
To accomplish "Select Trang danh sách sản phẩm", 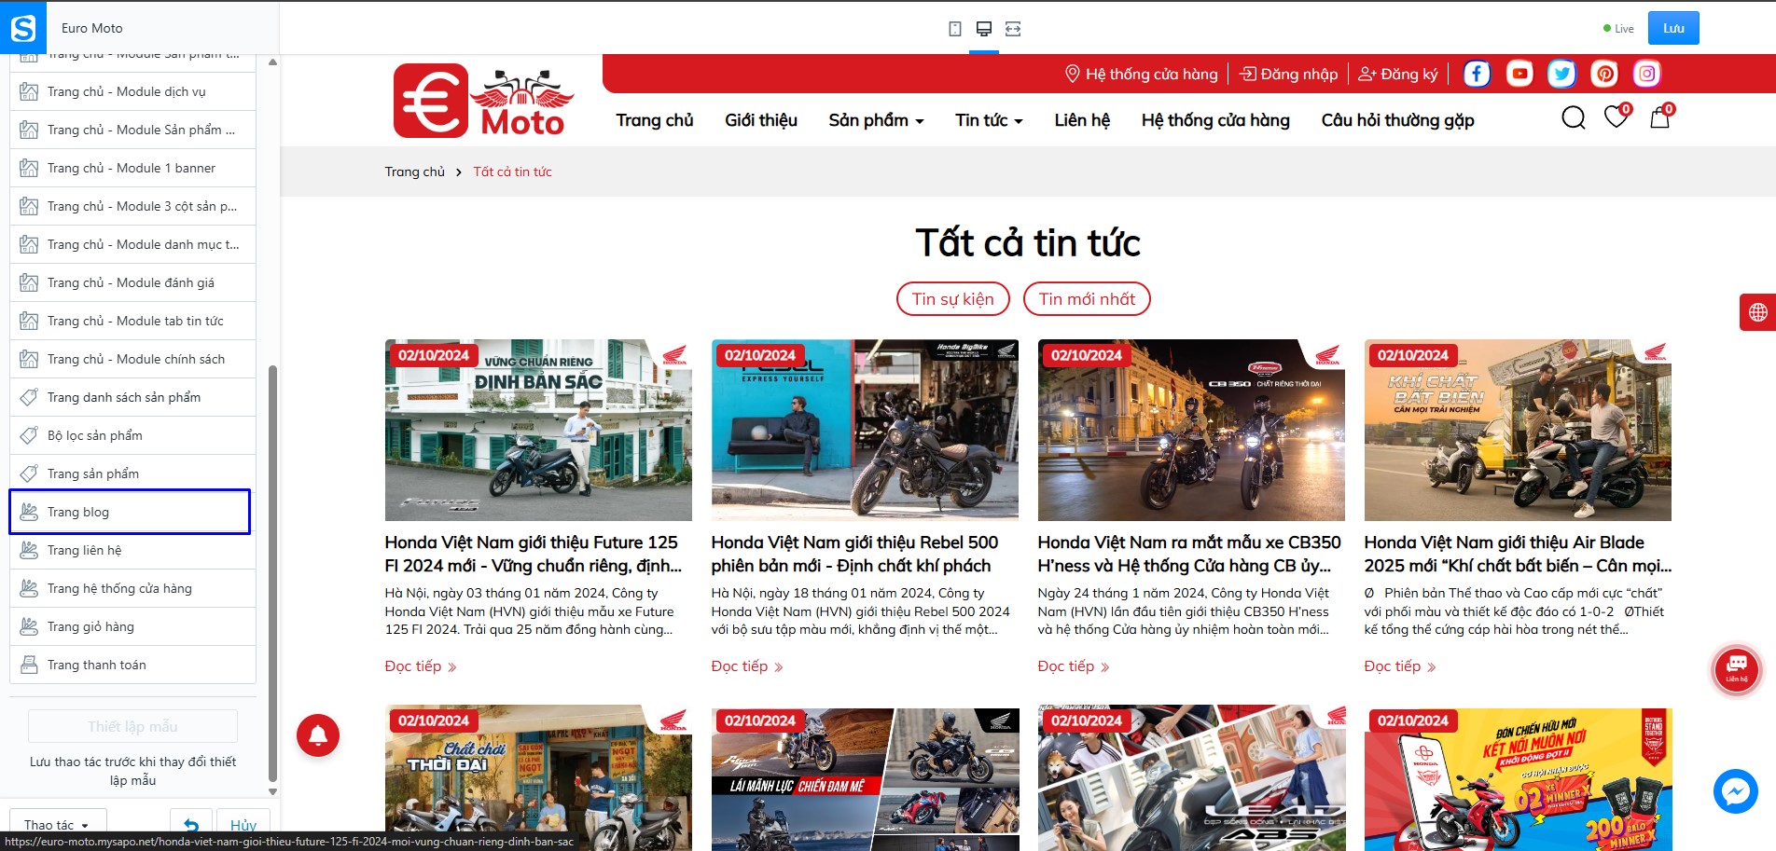I will [x=132, y=397].
